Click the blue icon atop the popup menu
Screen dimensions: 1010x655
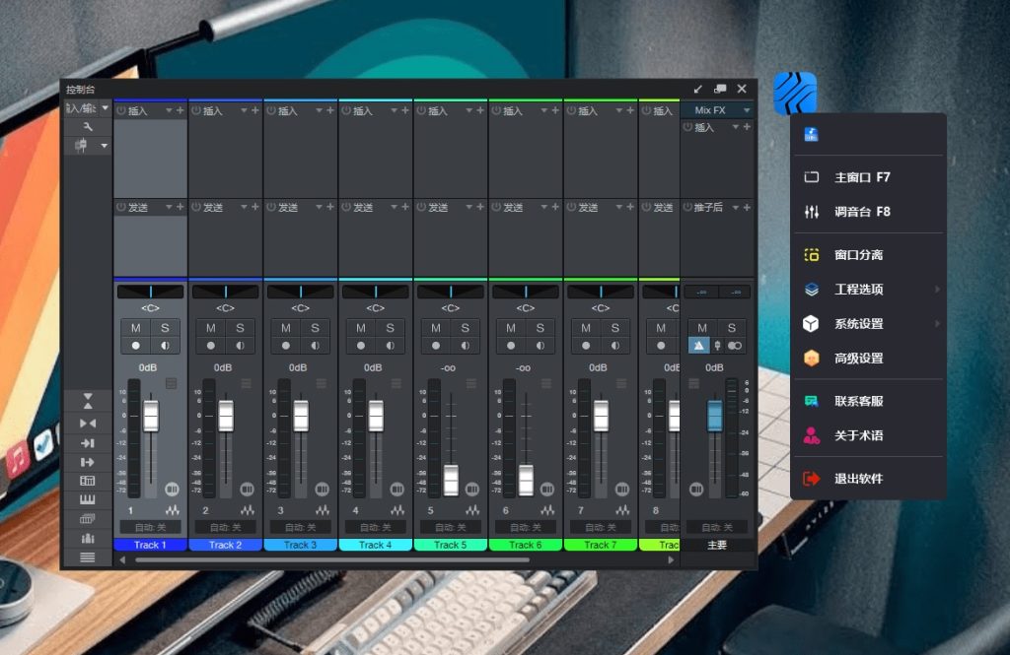[x=812, y=134]
